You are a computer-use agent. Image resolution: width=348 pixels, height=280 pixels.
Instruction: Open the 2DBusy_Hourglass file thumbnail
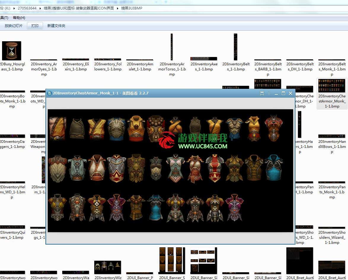[12, 51]
